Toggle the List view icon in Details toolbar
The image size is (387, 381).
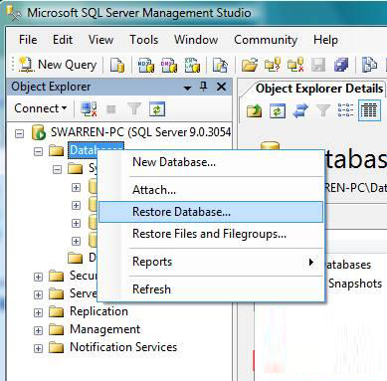coord(345,110)
